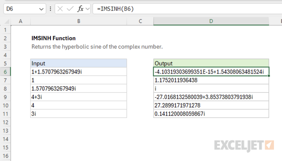Select output cell 0.141120008059867i

click(x=211, y=114)
